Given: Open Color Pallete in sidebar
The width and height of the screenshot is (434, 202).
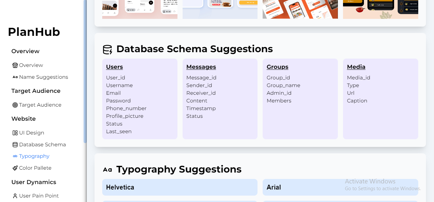Looking at the screenshot, I should pos(35,168).
